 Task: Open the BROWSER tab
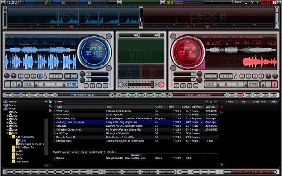pos(113,172)
